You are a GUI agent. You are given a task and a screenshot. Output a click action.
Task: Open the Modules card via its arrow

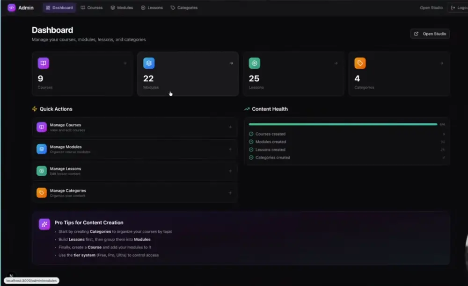230,63
